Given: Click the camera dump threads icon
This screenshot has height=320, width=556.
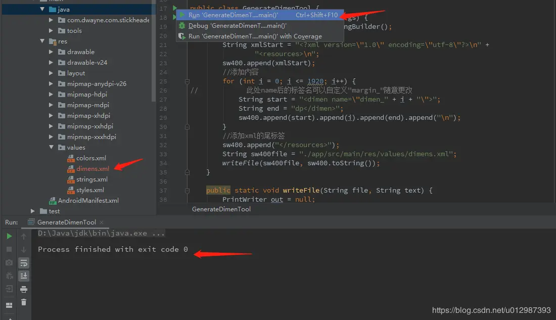Looking at the screenshot, I should click(9, 262).
